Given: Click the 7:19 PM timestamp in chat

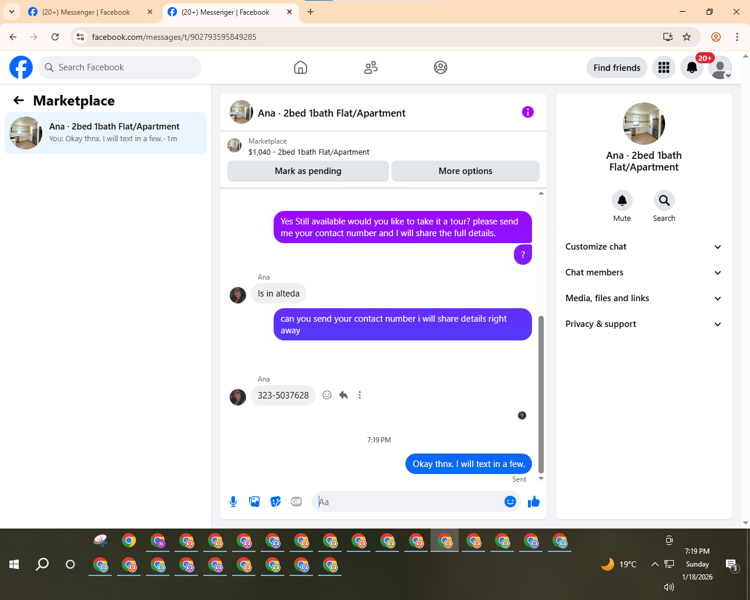Looking at the screenshot, I should click(x=379, y=440).
